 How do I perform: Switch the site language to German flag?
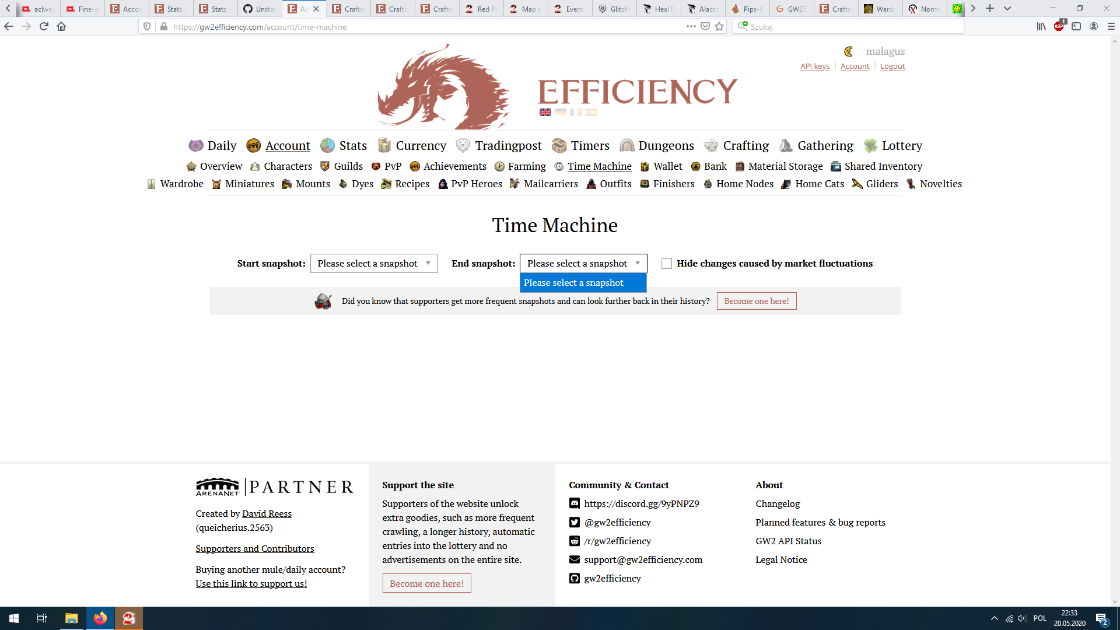[561, 112]
